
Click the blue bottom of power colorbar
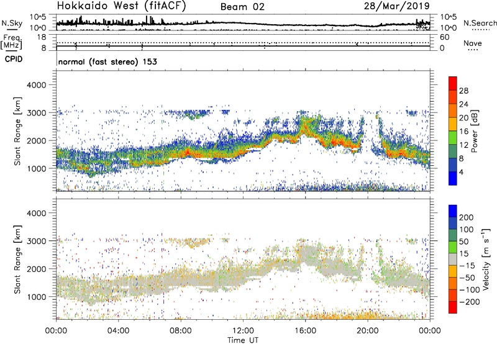click(453, 178)
